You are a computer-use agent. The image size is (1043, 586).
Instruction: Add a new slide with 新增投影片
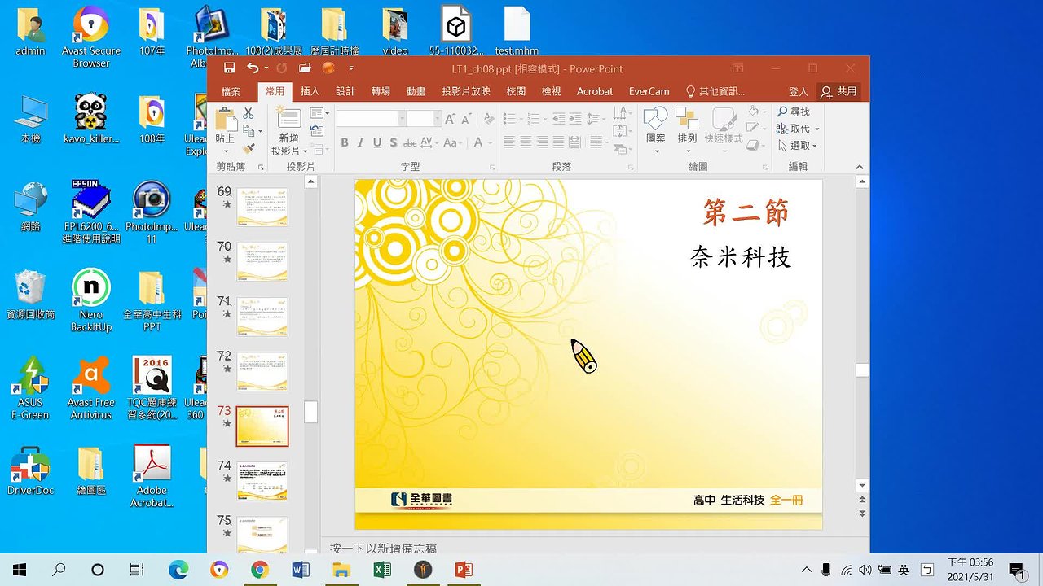[289, 131]
